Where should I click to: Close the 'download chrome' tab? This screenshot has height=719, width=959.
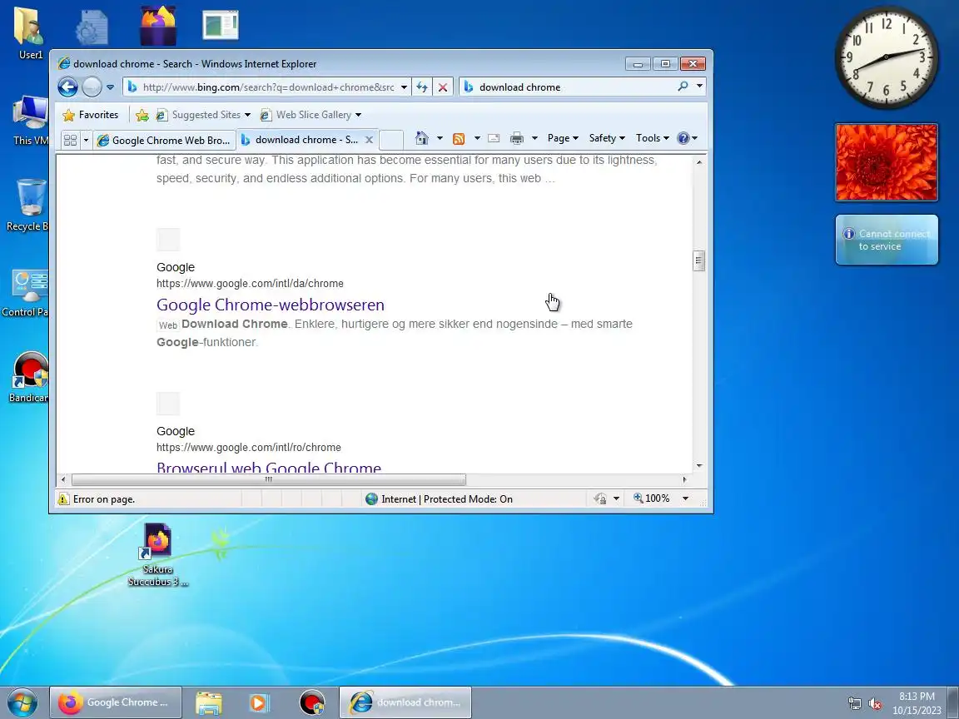(370, 140)
